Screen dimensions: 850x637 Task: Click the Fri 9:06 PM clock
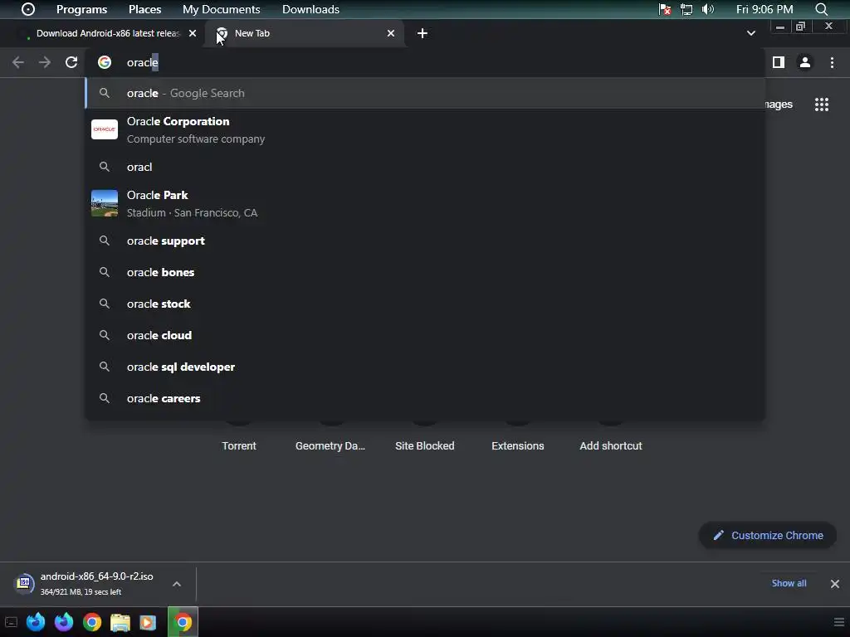point(765,9)
